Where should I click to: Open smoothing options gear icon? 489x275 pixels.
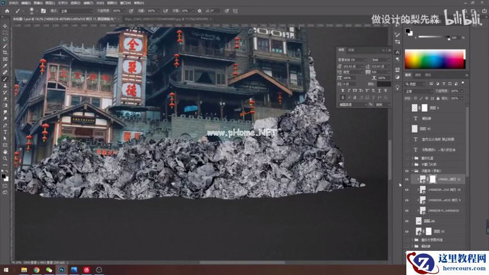[x=200, y=11]
